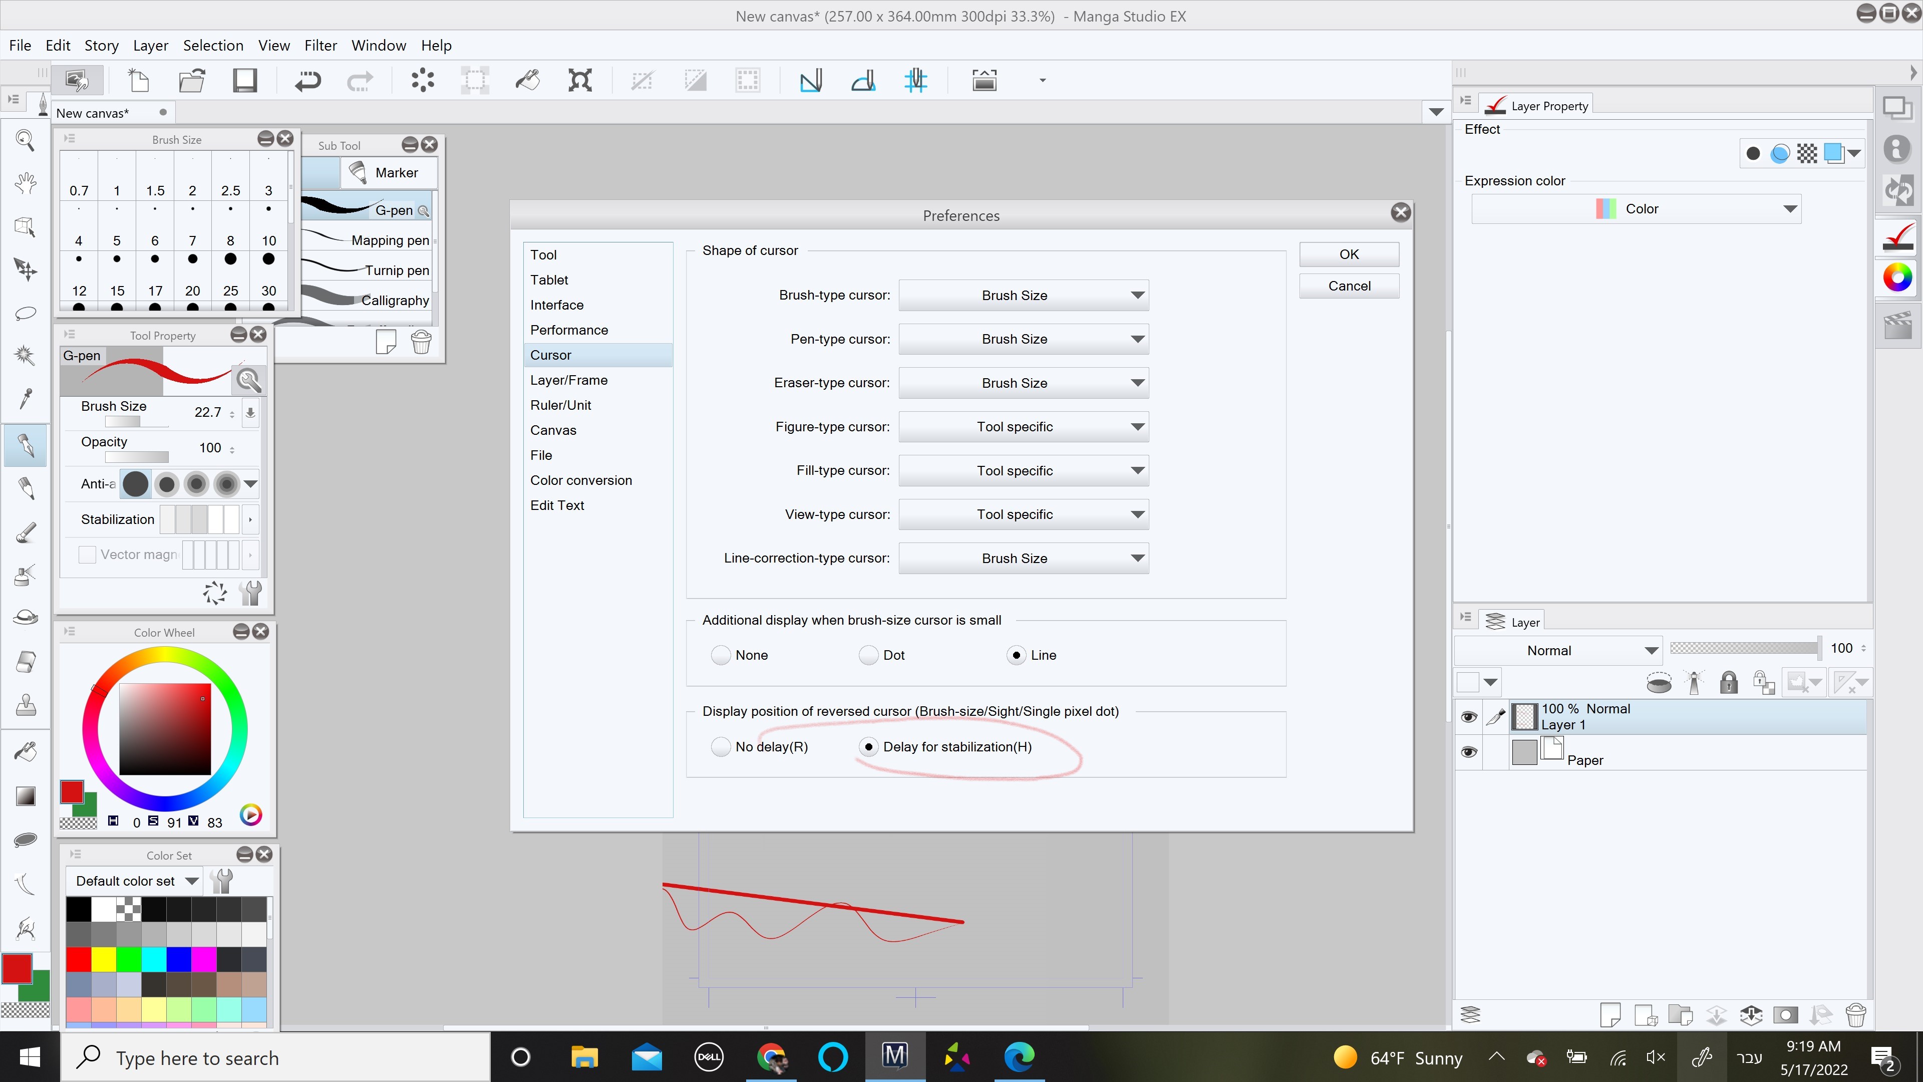Click the Undo arrow in toolbar
The width and height of the screenshot is (1923, 1082).
(x=307, y=81)
